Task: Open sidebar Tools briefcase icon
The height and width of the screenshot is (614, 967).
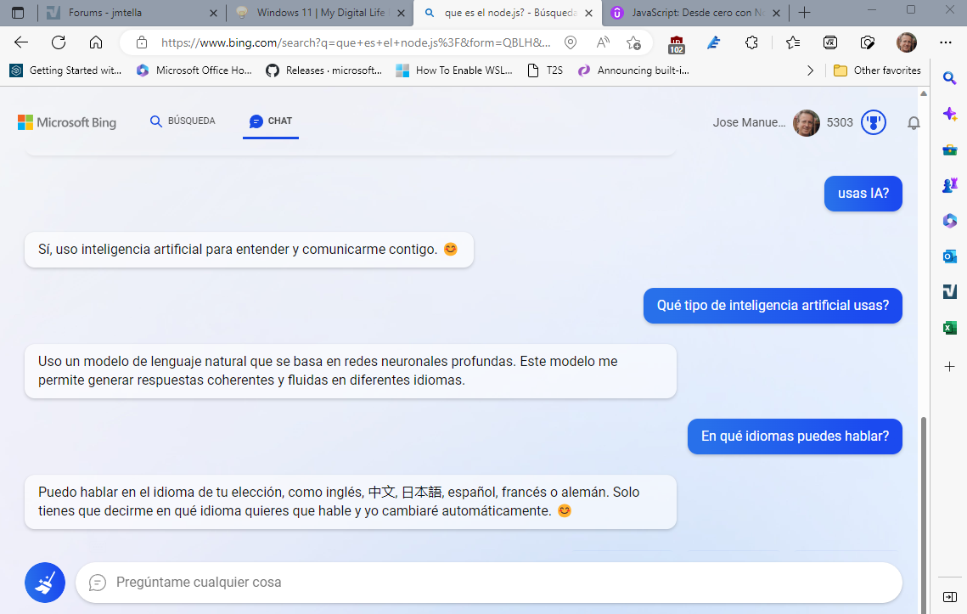Action: point(950,150)
